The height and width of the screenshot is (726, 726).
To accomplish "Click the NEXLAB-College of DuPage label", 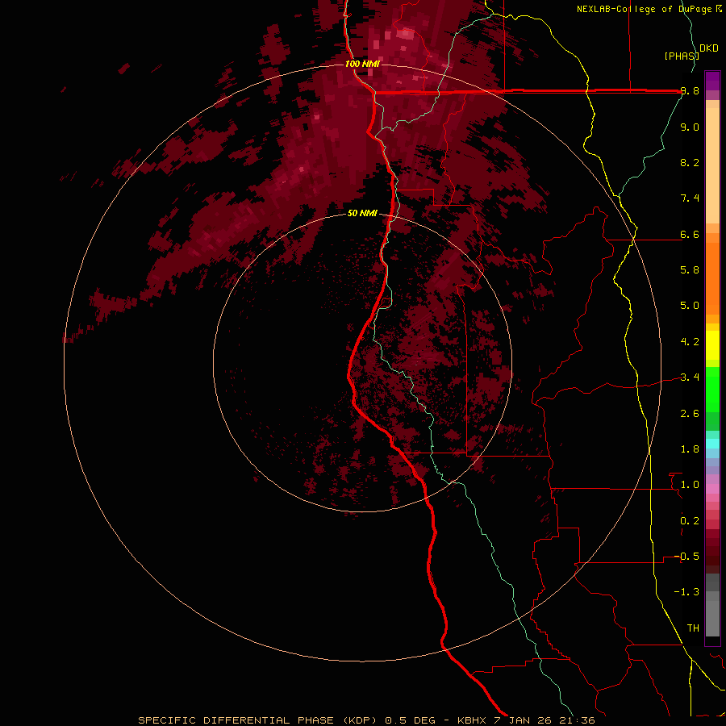I will 646,9.
